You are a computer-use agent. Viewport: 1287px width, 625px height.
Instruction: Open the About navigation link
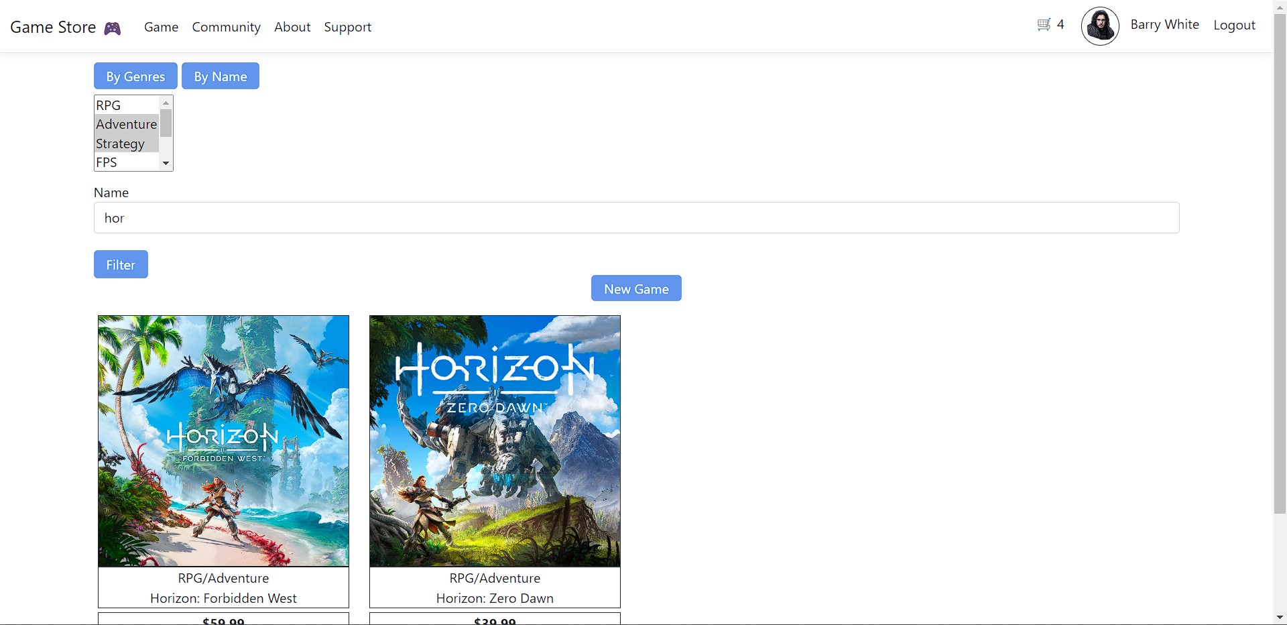(292, 27)
